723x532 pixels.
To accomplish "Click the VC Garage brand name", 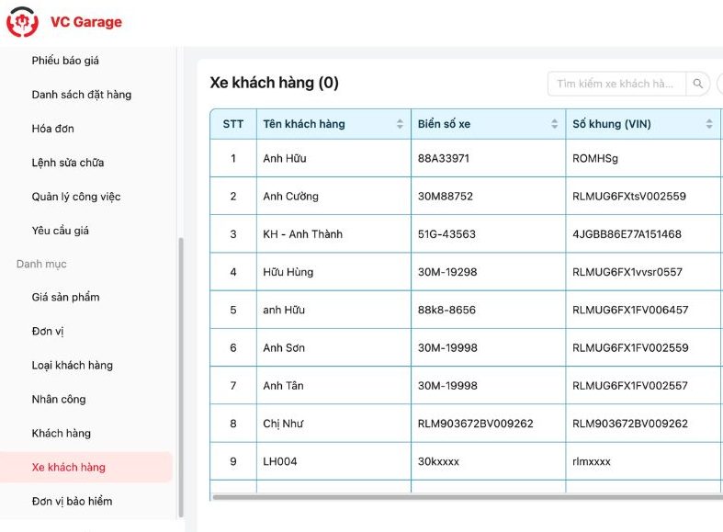I will (x=86, y=22).
